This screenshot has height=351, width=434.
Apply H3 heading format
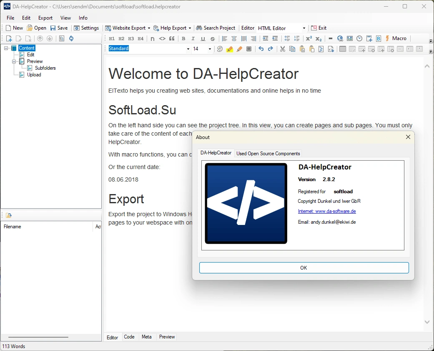point(131,38)
